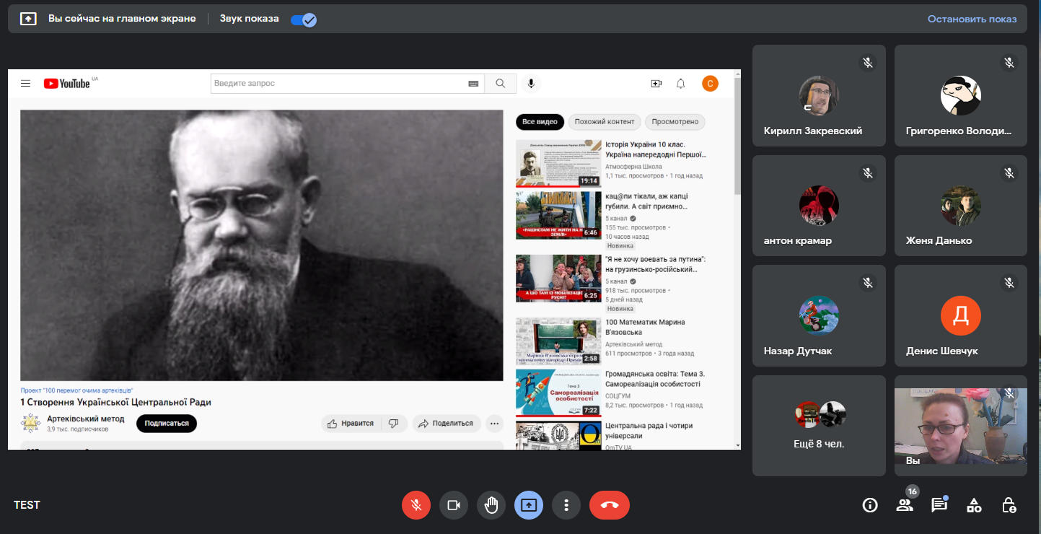Focus the YouTube search input field
1041x534 pixels.
tap(339, 84)
